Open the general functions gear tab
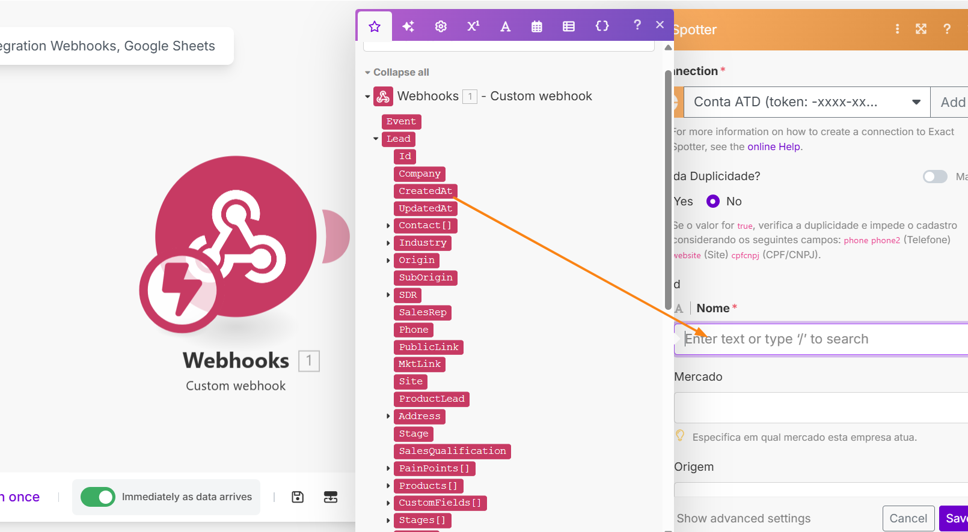 pos(441,26)
